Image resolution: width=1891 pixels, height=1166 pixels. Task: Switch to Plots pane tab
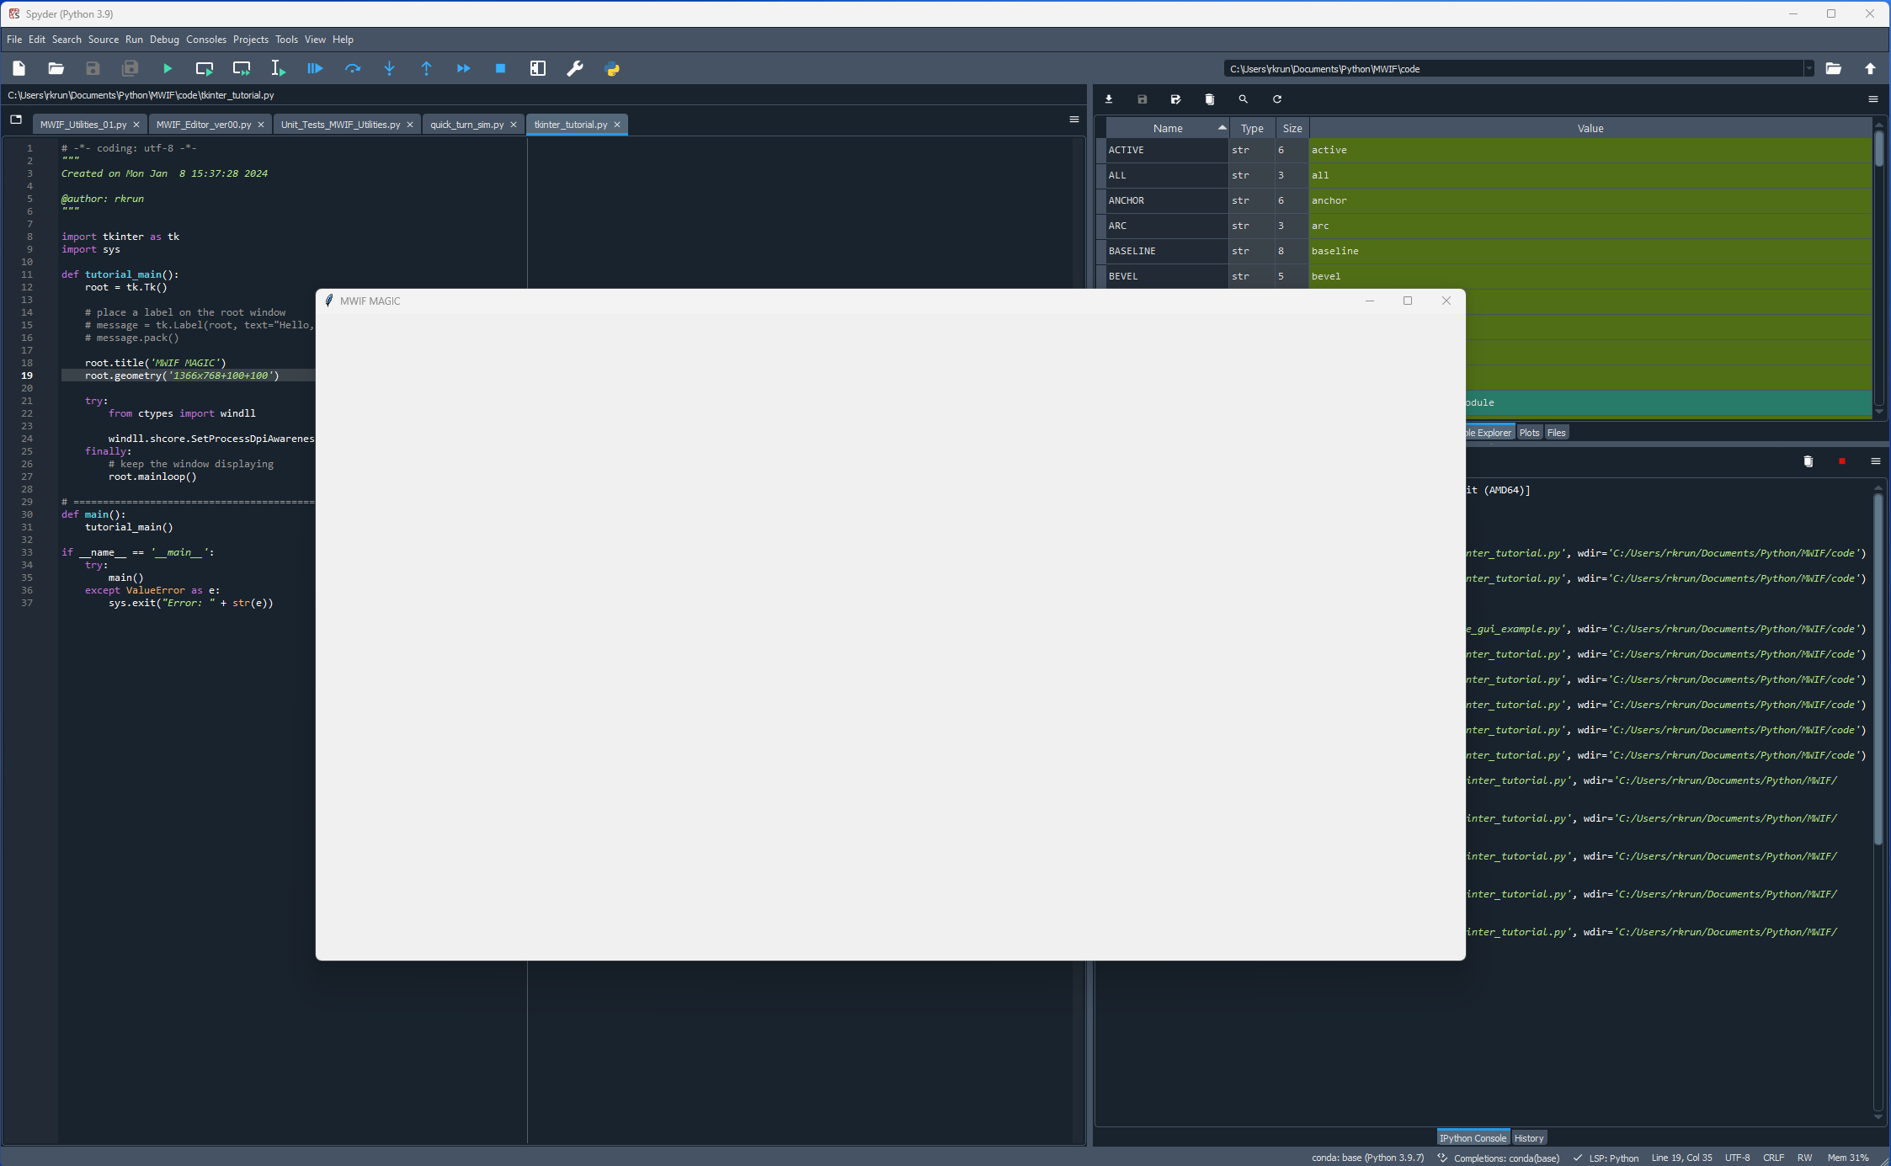coord(1529,433)
